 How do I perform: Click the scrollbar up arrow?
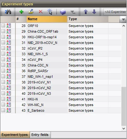point(124,26)
